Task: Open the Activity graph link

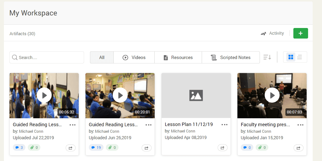Action: click(272, 33)
